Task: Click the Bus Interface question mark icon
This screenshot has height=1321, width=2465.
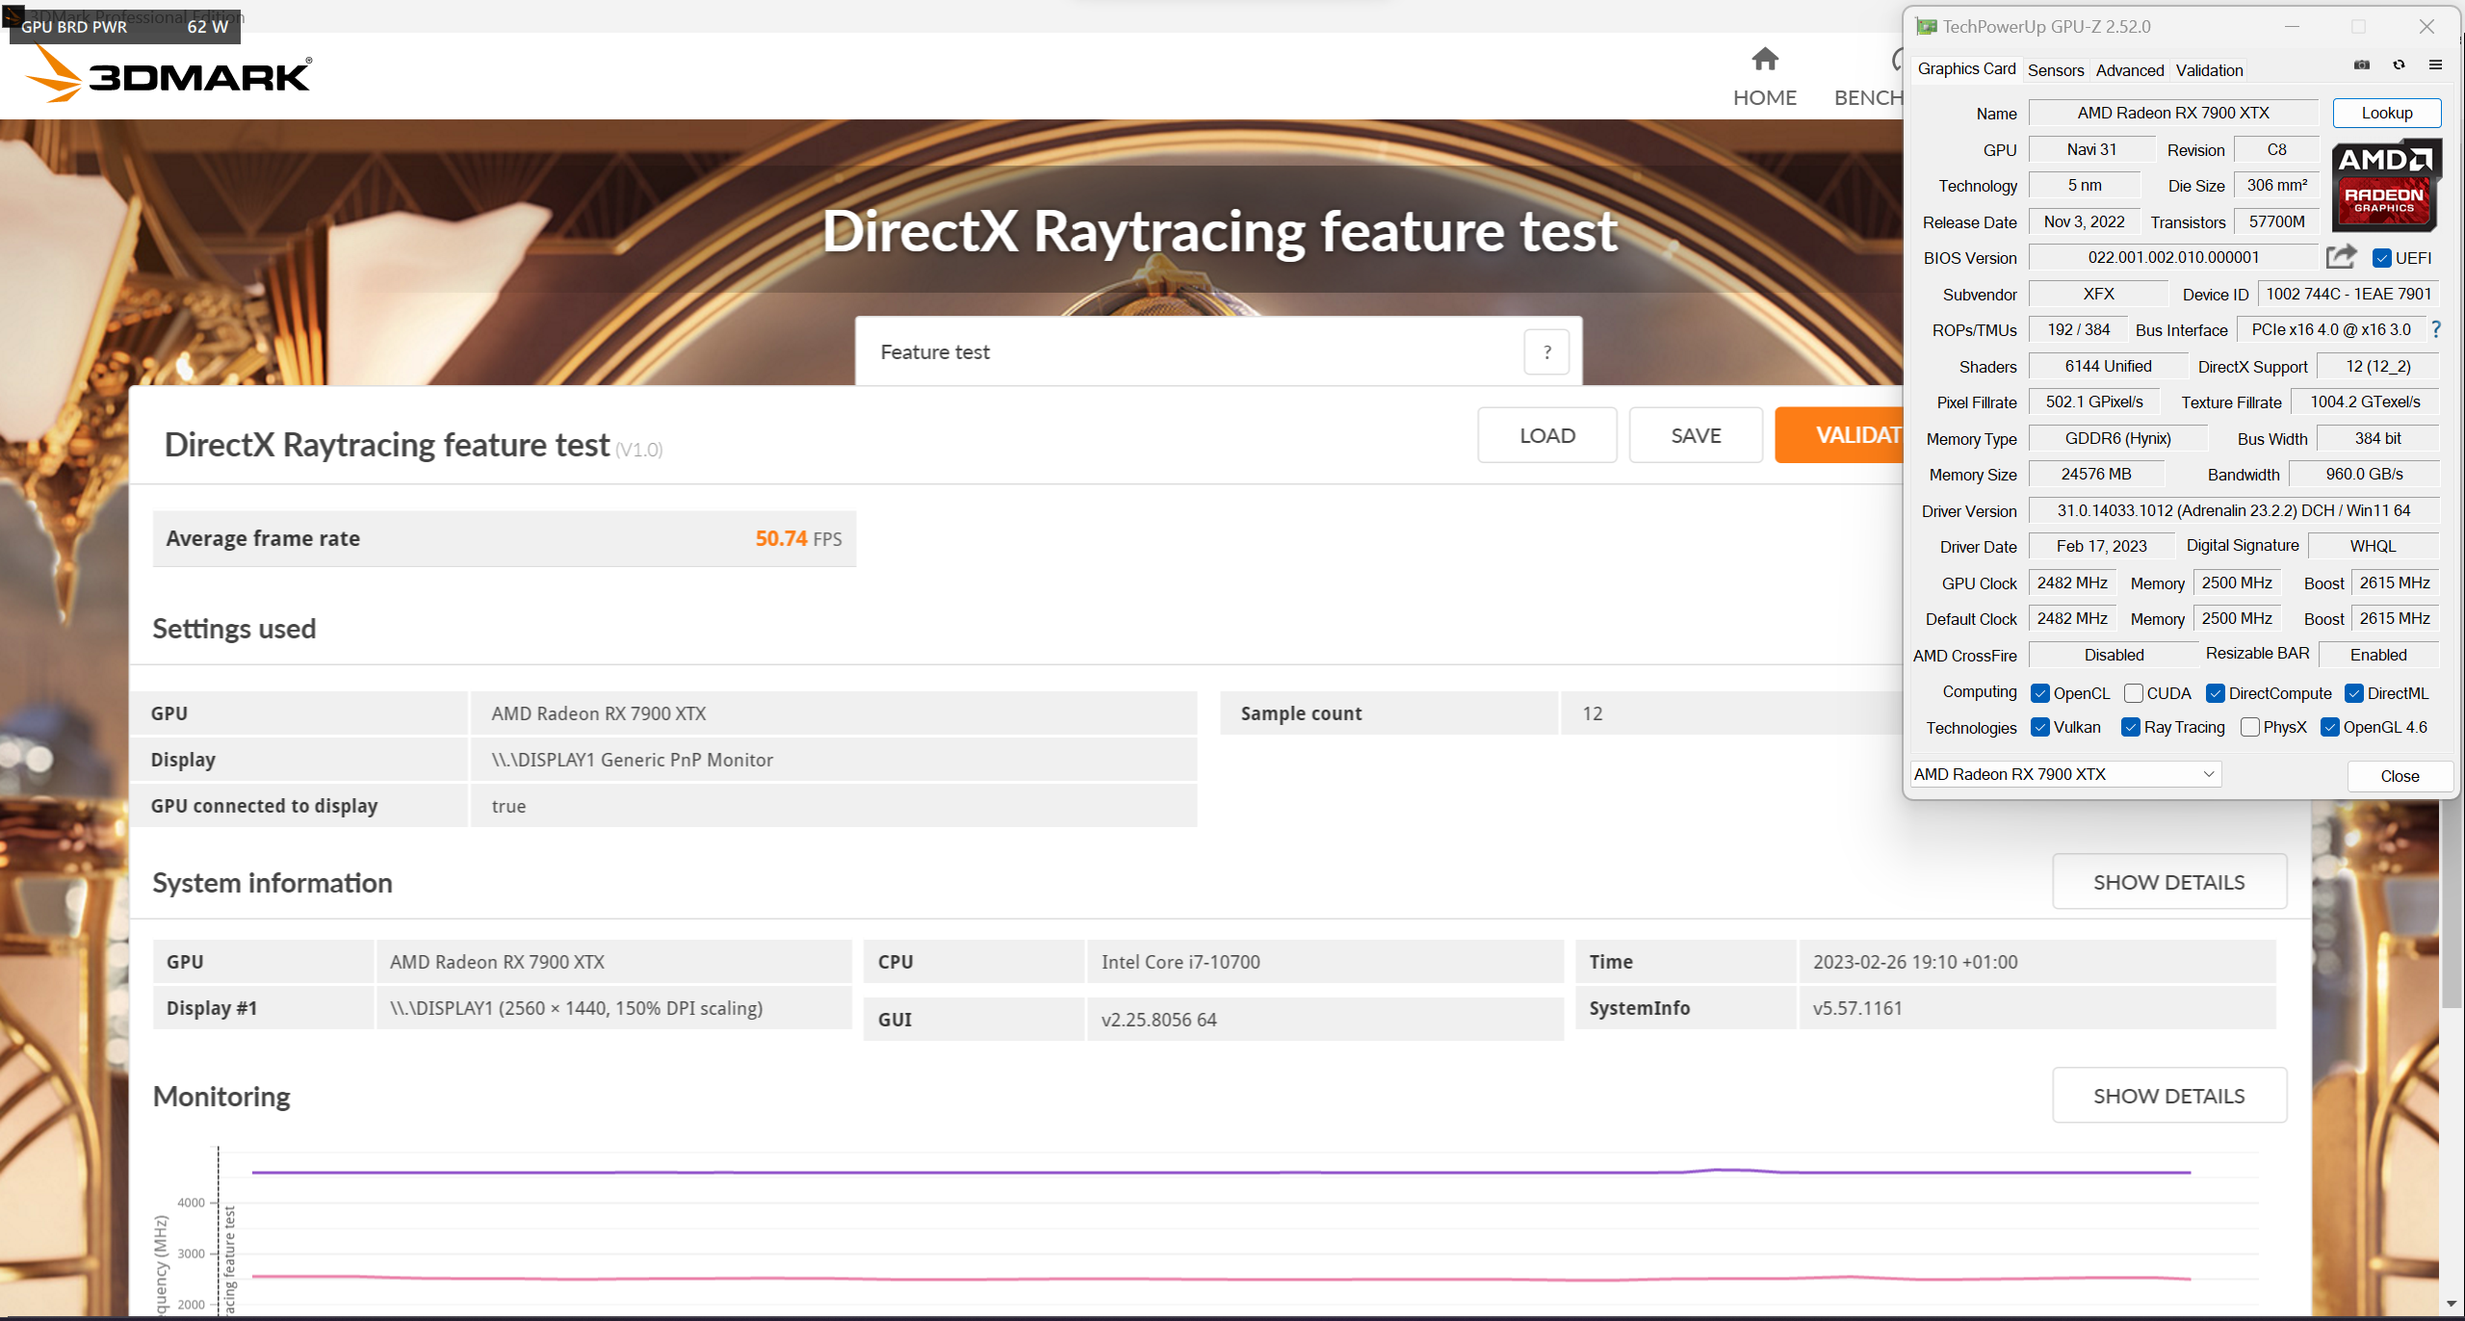Action: [x=2436, y=329]
